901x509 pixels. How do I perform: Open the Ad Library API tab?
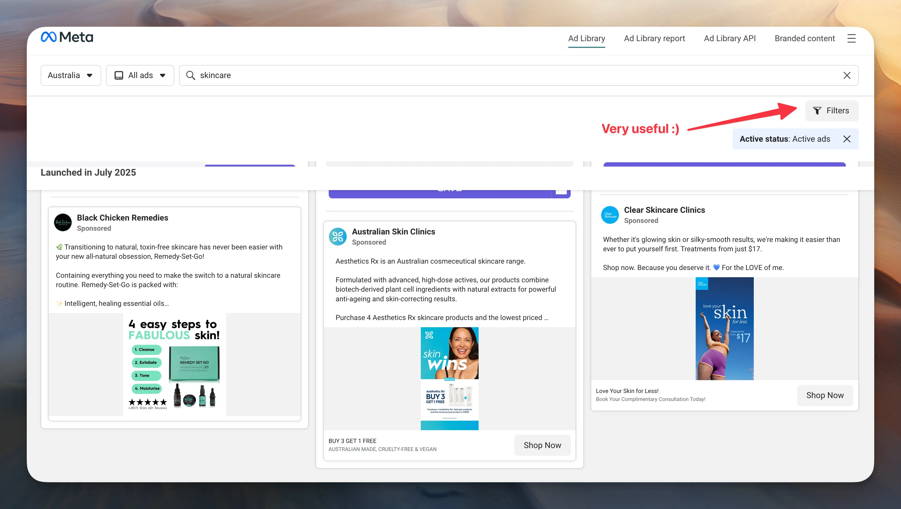(729, 38)
